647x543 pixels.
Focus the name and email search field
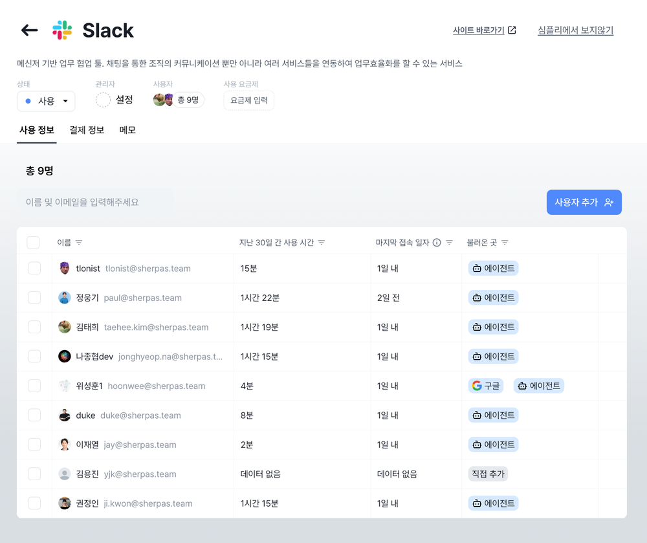pyautogui.click(x=95, y=202)
